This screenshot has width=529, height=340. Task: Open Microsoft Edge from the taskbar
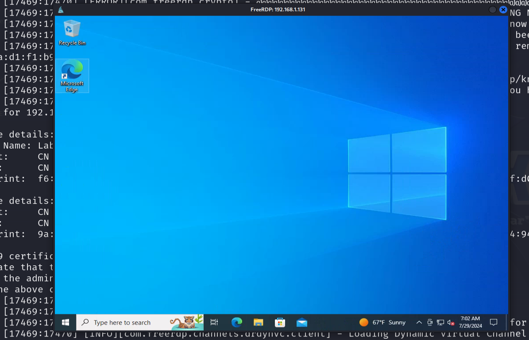tap(237, 322)
